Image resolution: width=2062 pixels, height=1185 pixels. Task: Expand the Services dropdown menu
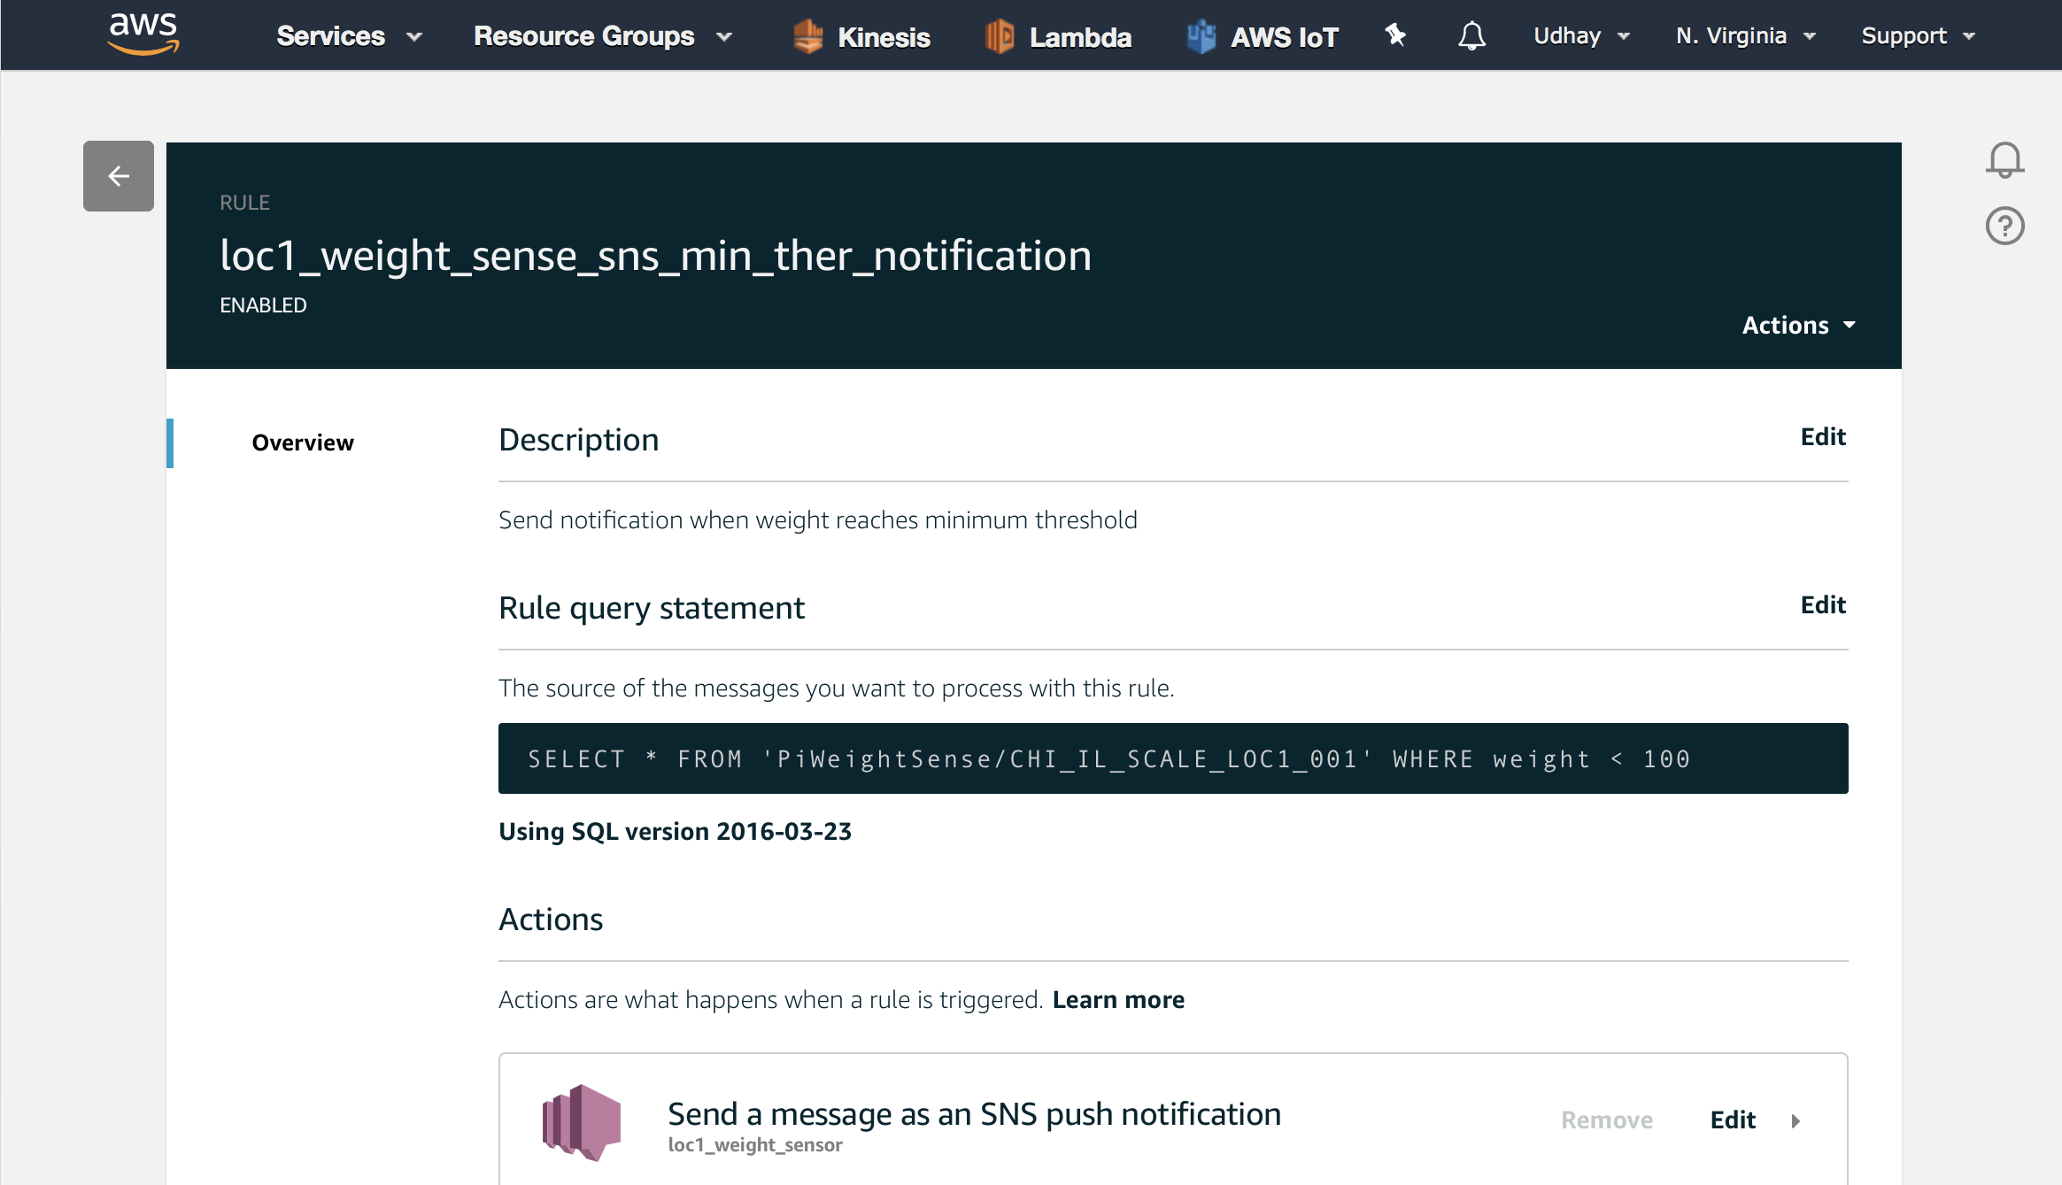point(348,36)
